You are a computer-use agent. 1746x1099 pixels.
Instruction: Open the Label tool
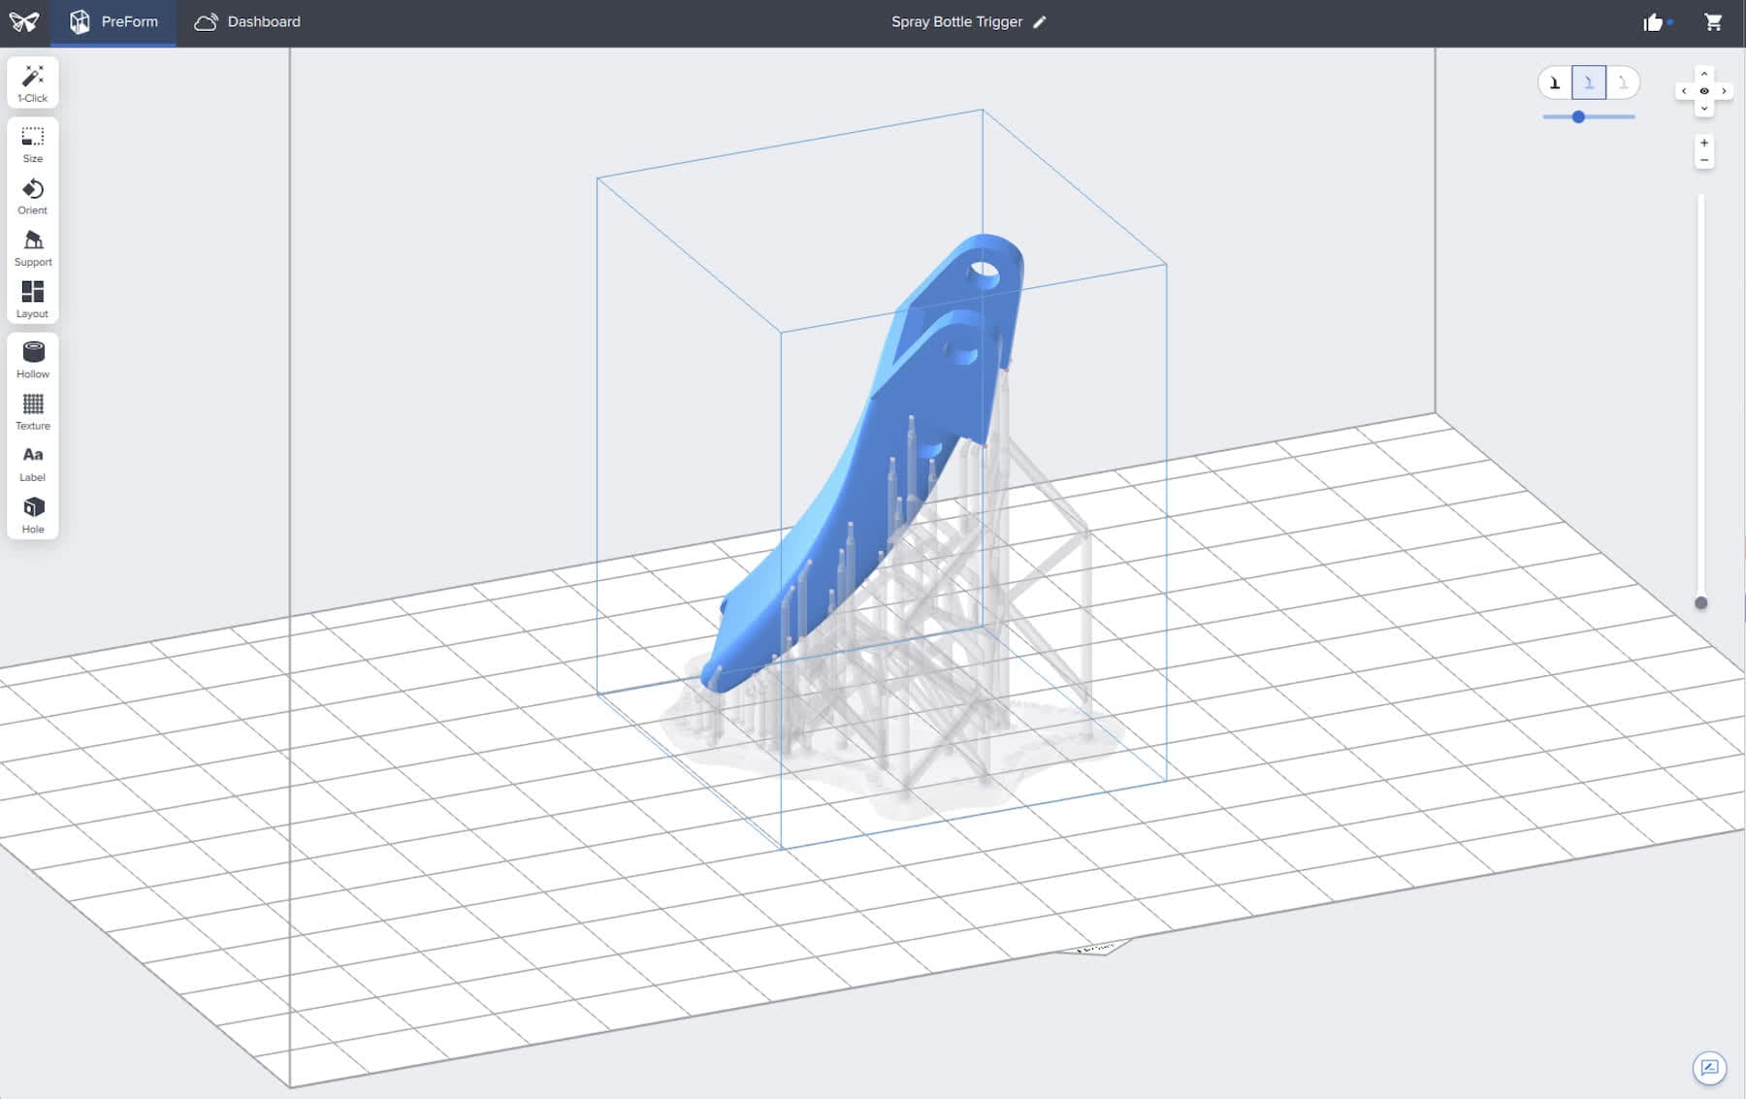(33, 464)
